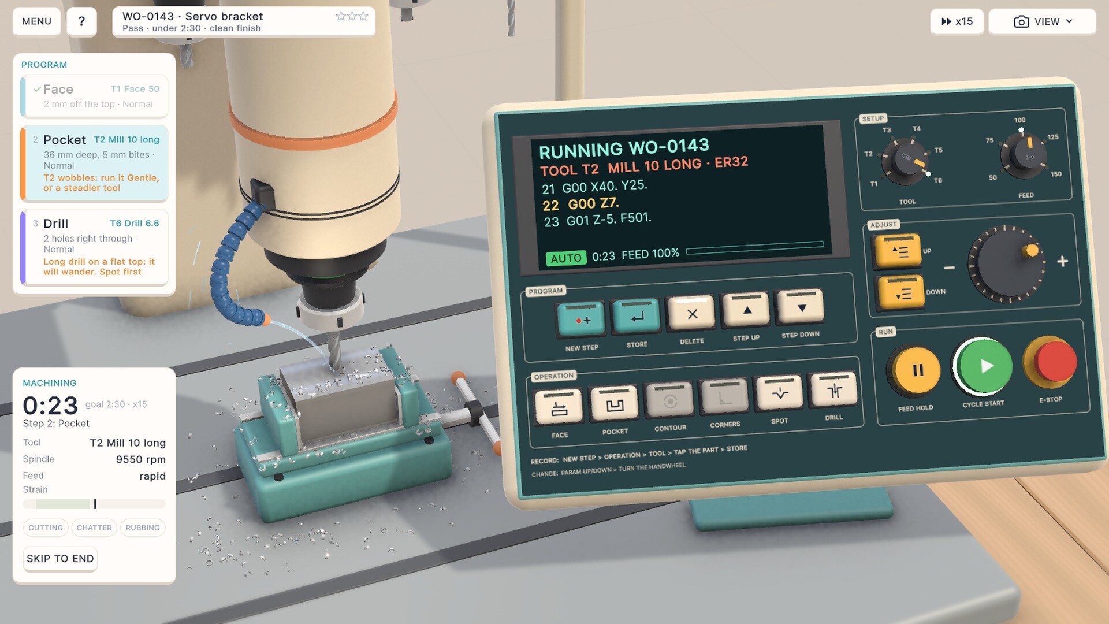Click the 9550 rpm spindle value
This screenshot has width=1109, height=624.
point(140,459)
